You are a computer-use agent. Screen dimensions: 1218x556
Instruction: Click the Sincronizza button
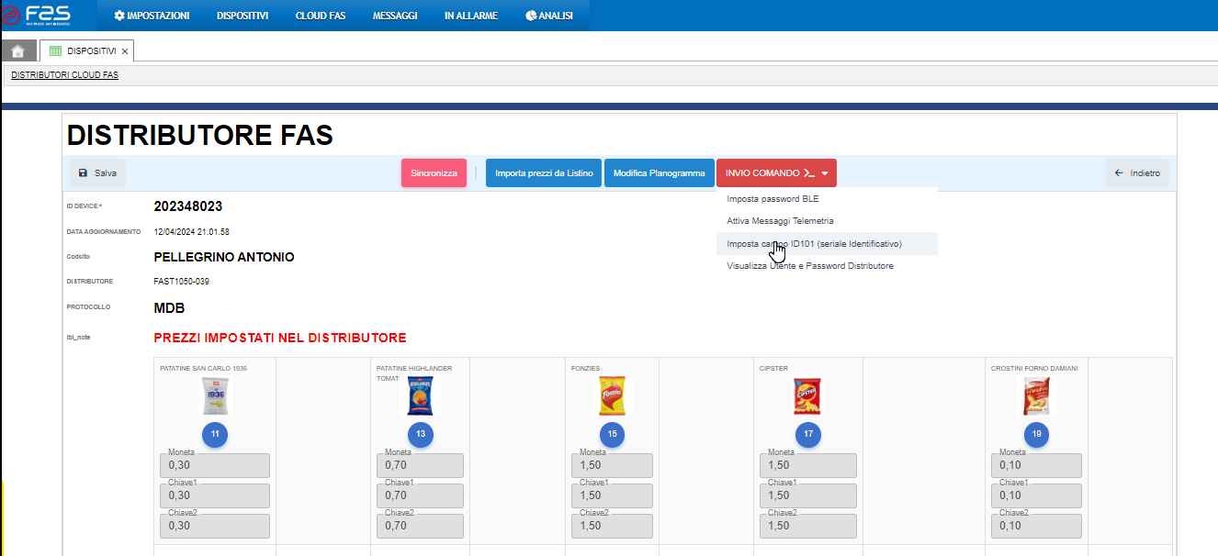coord(434,172)
